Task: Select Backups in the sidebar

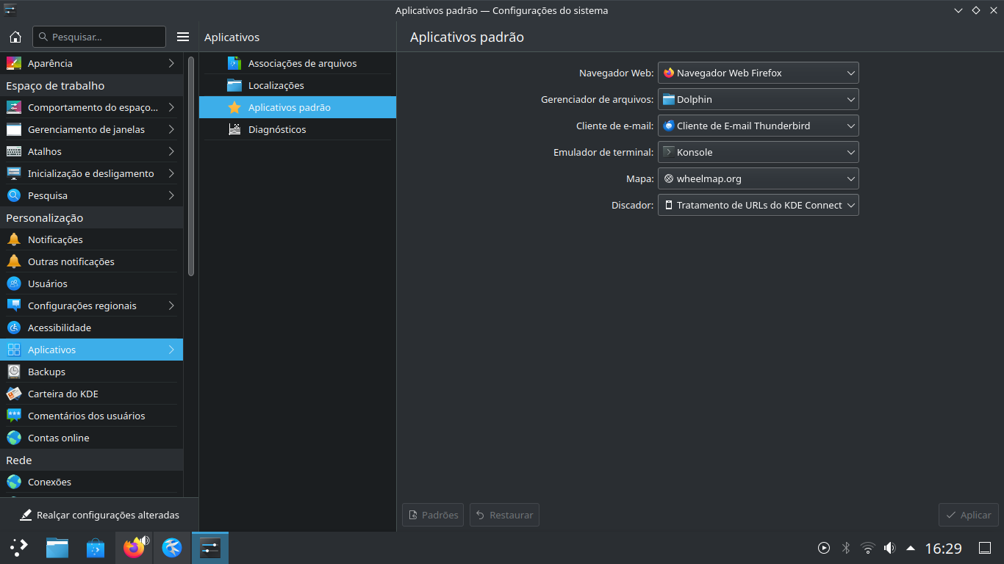Action: coord(46,372)
